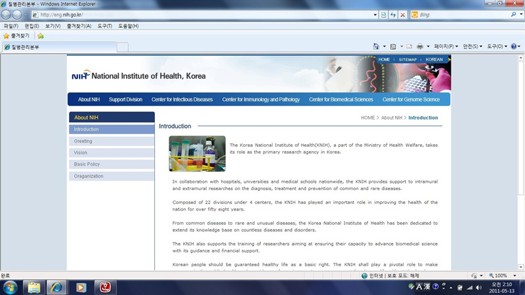Open the Favorites star button
The image size is (525, 295).
[x=16, y=36]
